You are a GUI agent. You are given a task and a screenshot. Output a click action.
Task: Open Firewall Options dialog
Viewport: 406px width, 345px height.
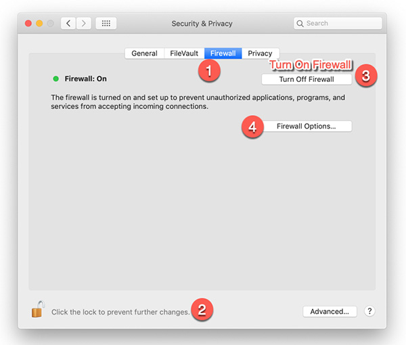click(x=306, y=127)
